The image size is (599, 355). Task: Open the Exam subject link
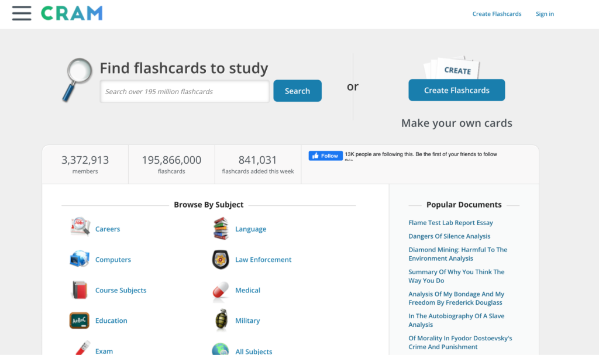[x=104, y=351]
